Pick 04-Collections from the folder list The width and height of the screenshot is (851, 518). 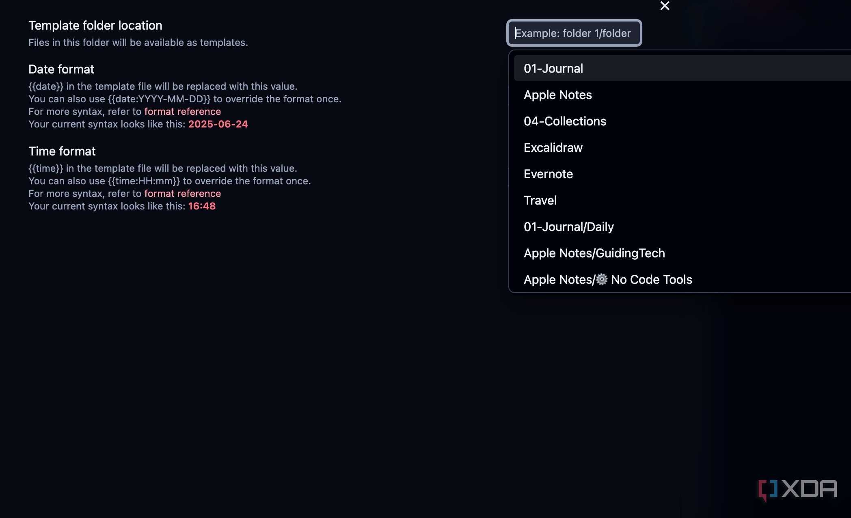coord(682,121)
